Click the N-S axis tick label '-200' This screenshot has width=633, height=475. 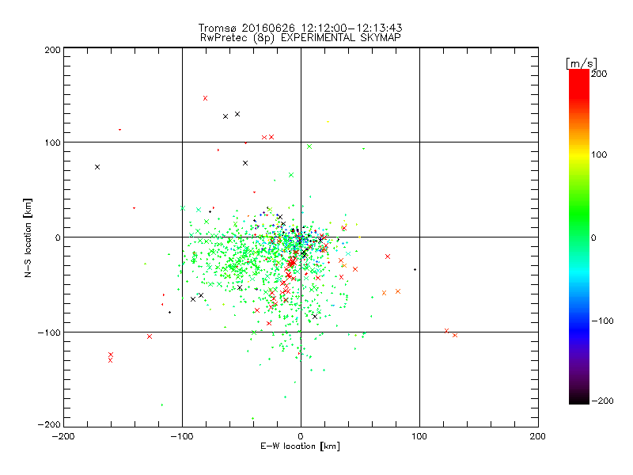tap(49, 424)
